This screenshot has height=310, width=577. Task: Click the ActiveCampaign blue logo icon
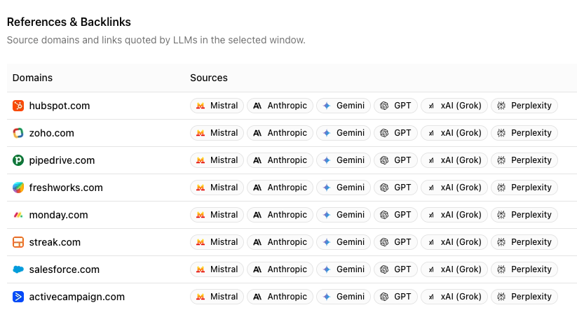[18, 297]
